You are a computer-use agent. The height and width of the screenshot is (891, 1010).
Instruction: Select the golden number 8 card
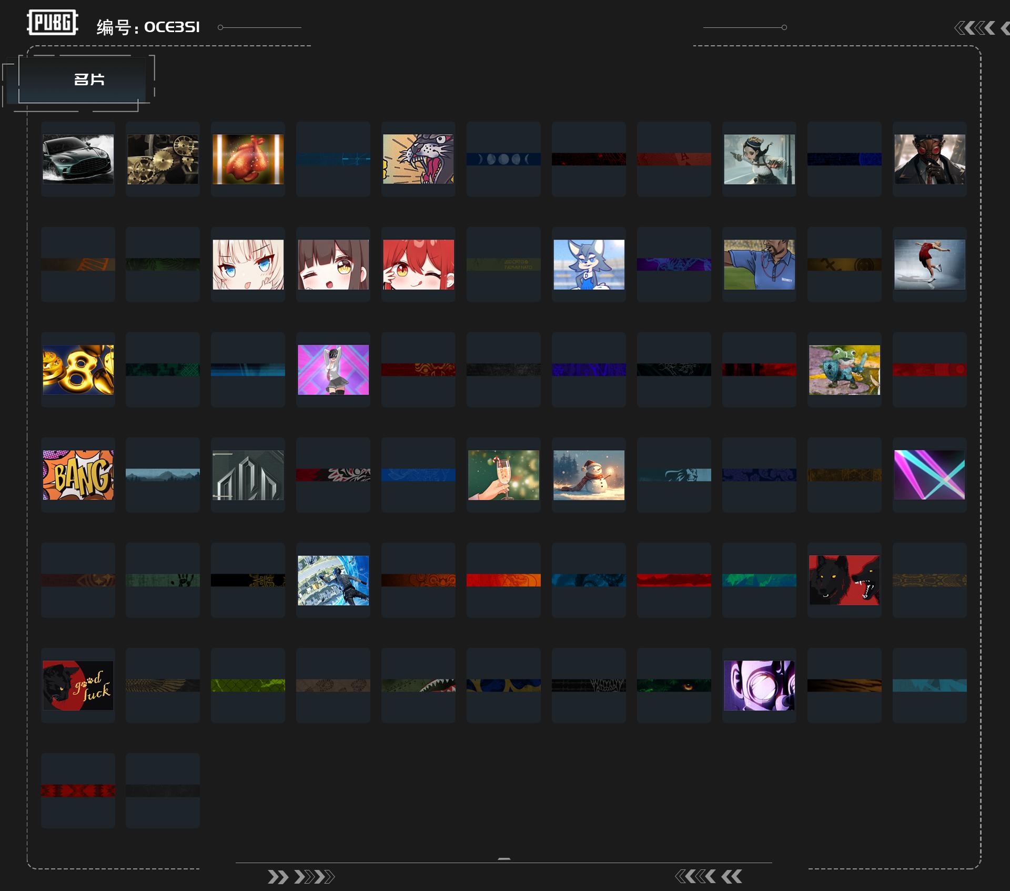78,369
